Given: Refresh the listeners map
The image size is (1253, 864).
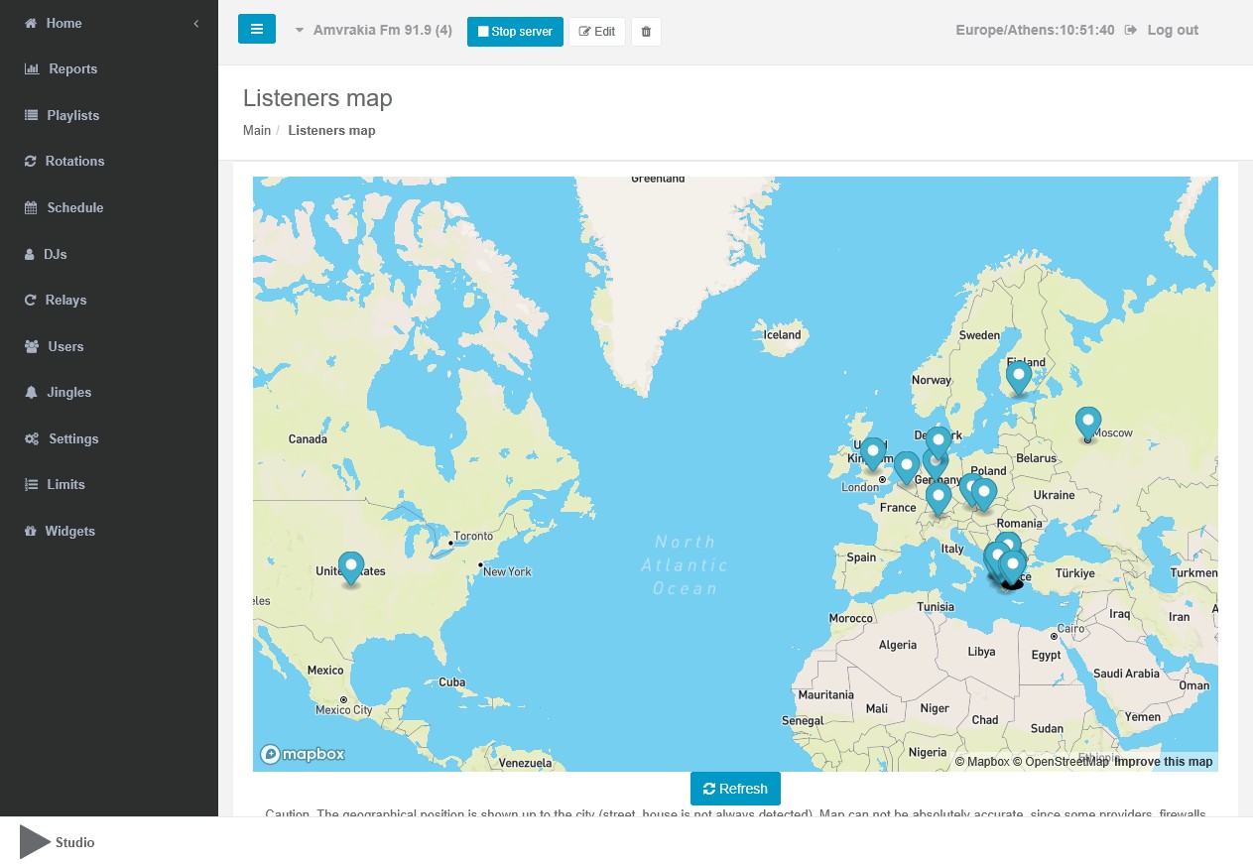Looking at the screenshot, I should click(735, 789).
